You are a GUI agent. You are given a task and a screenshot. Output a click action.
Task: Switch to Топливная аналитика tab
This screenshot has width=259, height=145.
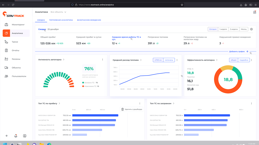tap(61, 20)
